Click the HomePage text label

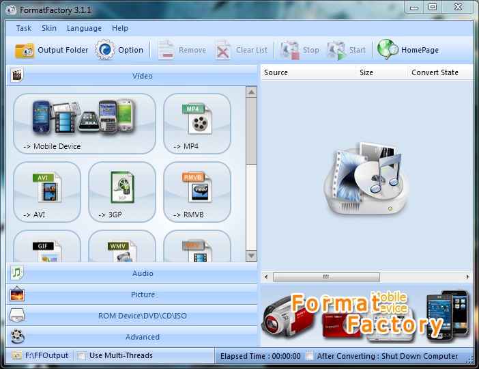pyautogui.click(x=420, y=50)
